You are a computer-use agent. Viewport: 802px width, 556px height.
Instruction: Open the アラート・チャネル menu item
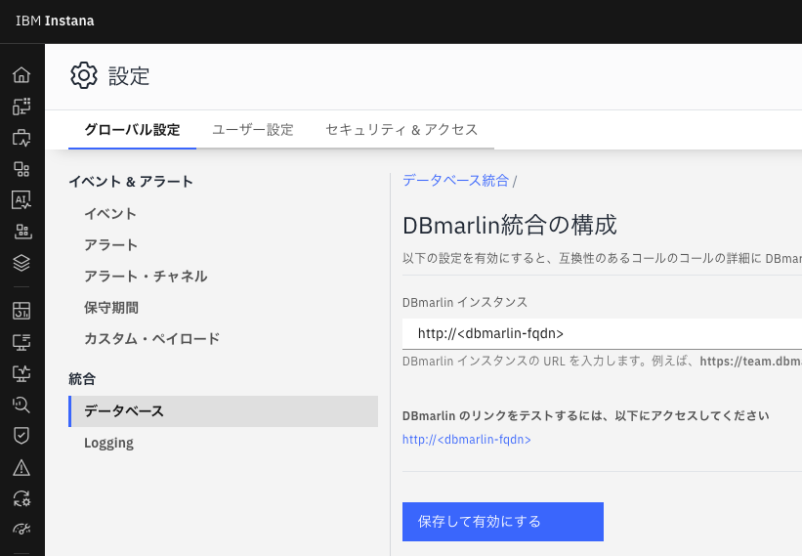click(x=146, y=277)
